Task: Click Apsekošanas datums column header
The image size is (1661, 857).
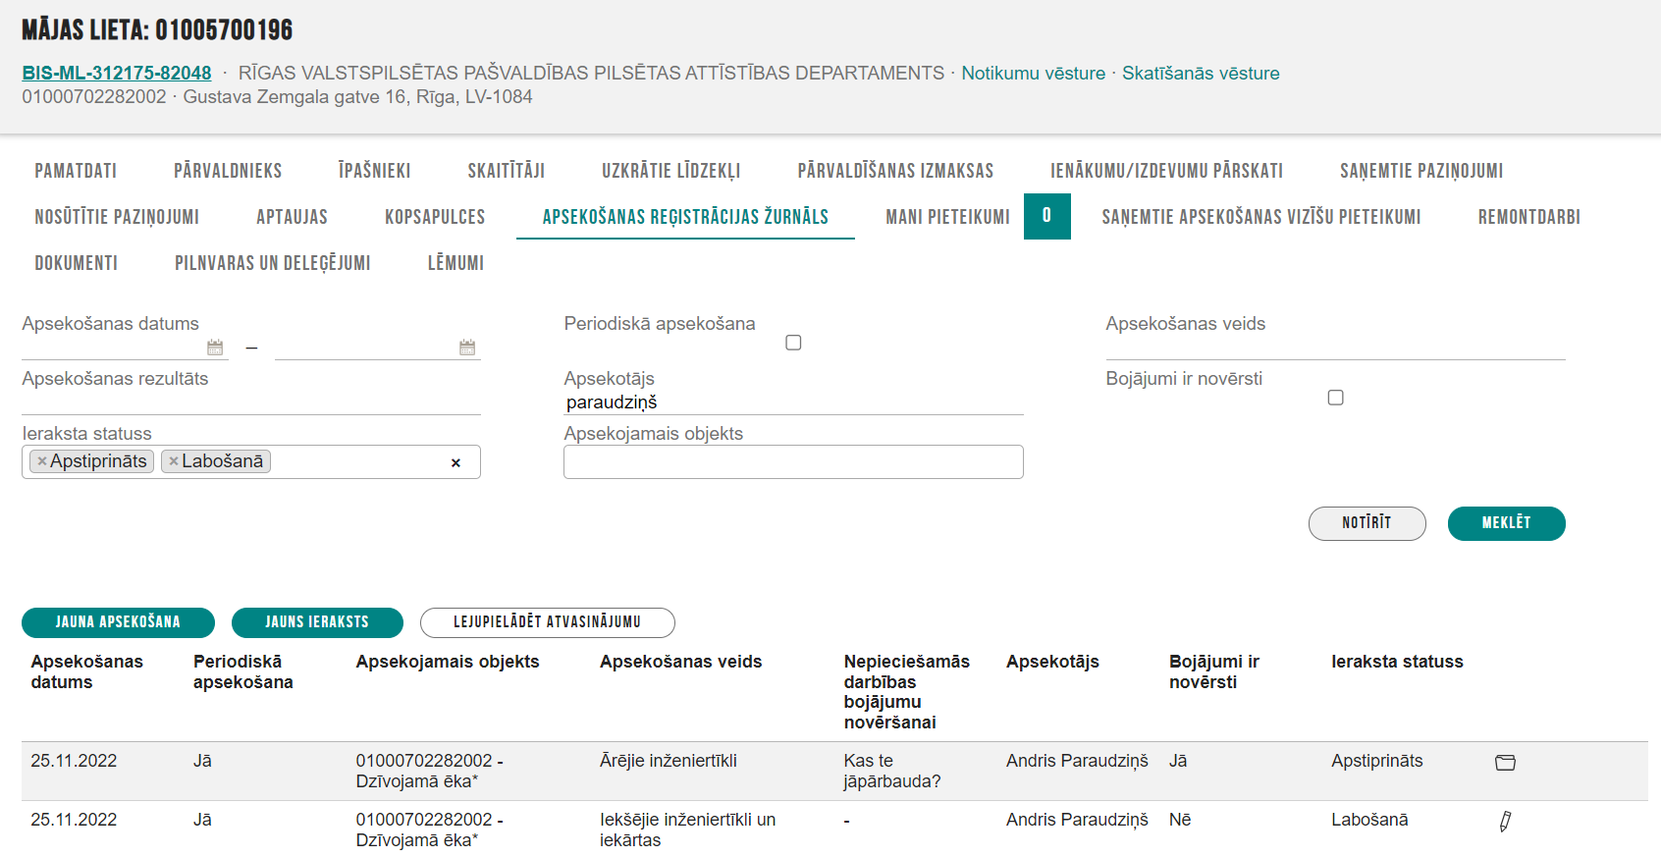Action: tap(86, 672)
